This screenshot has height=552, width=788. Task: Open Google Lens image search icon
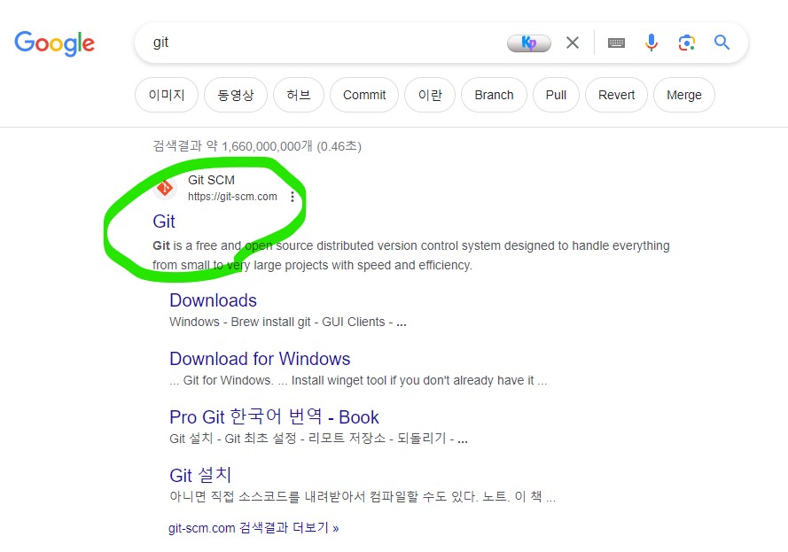click(x=686, y=43)
